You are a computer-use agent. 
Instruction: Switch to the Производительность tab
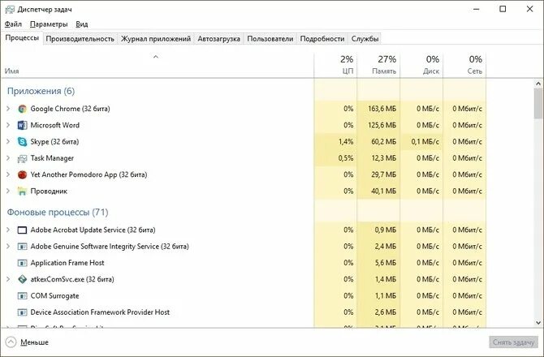click(80, 38)
